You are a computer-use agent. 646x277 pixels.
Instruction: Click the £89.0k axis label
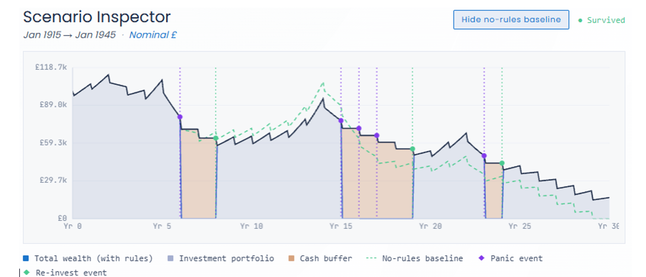coord(53,104)
